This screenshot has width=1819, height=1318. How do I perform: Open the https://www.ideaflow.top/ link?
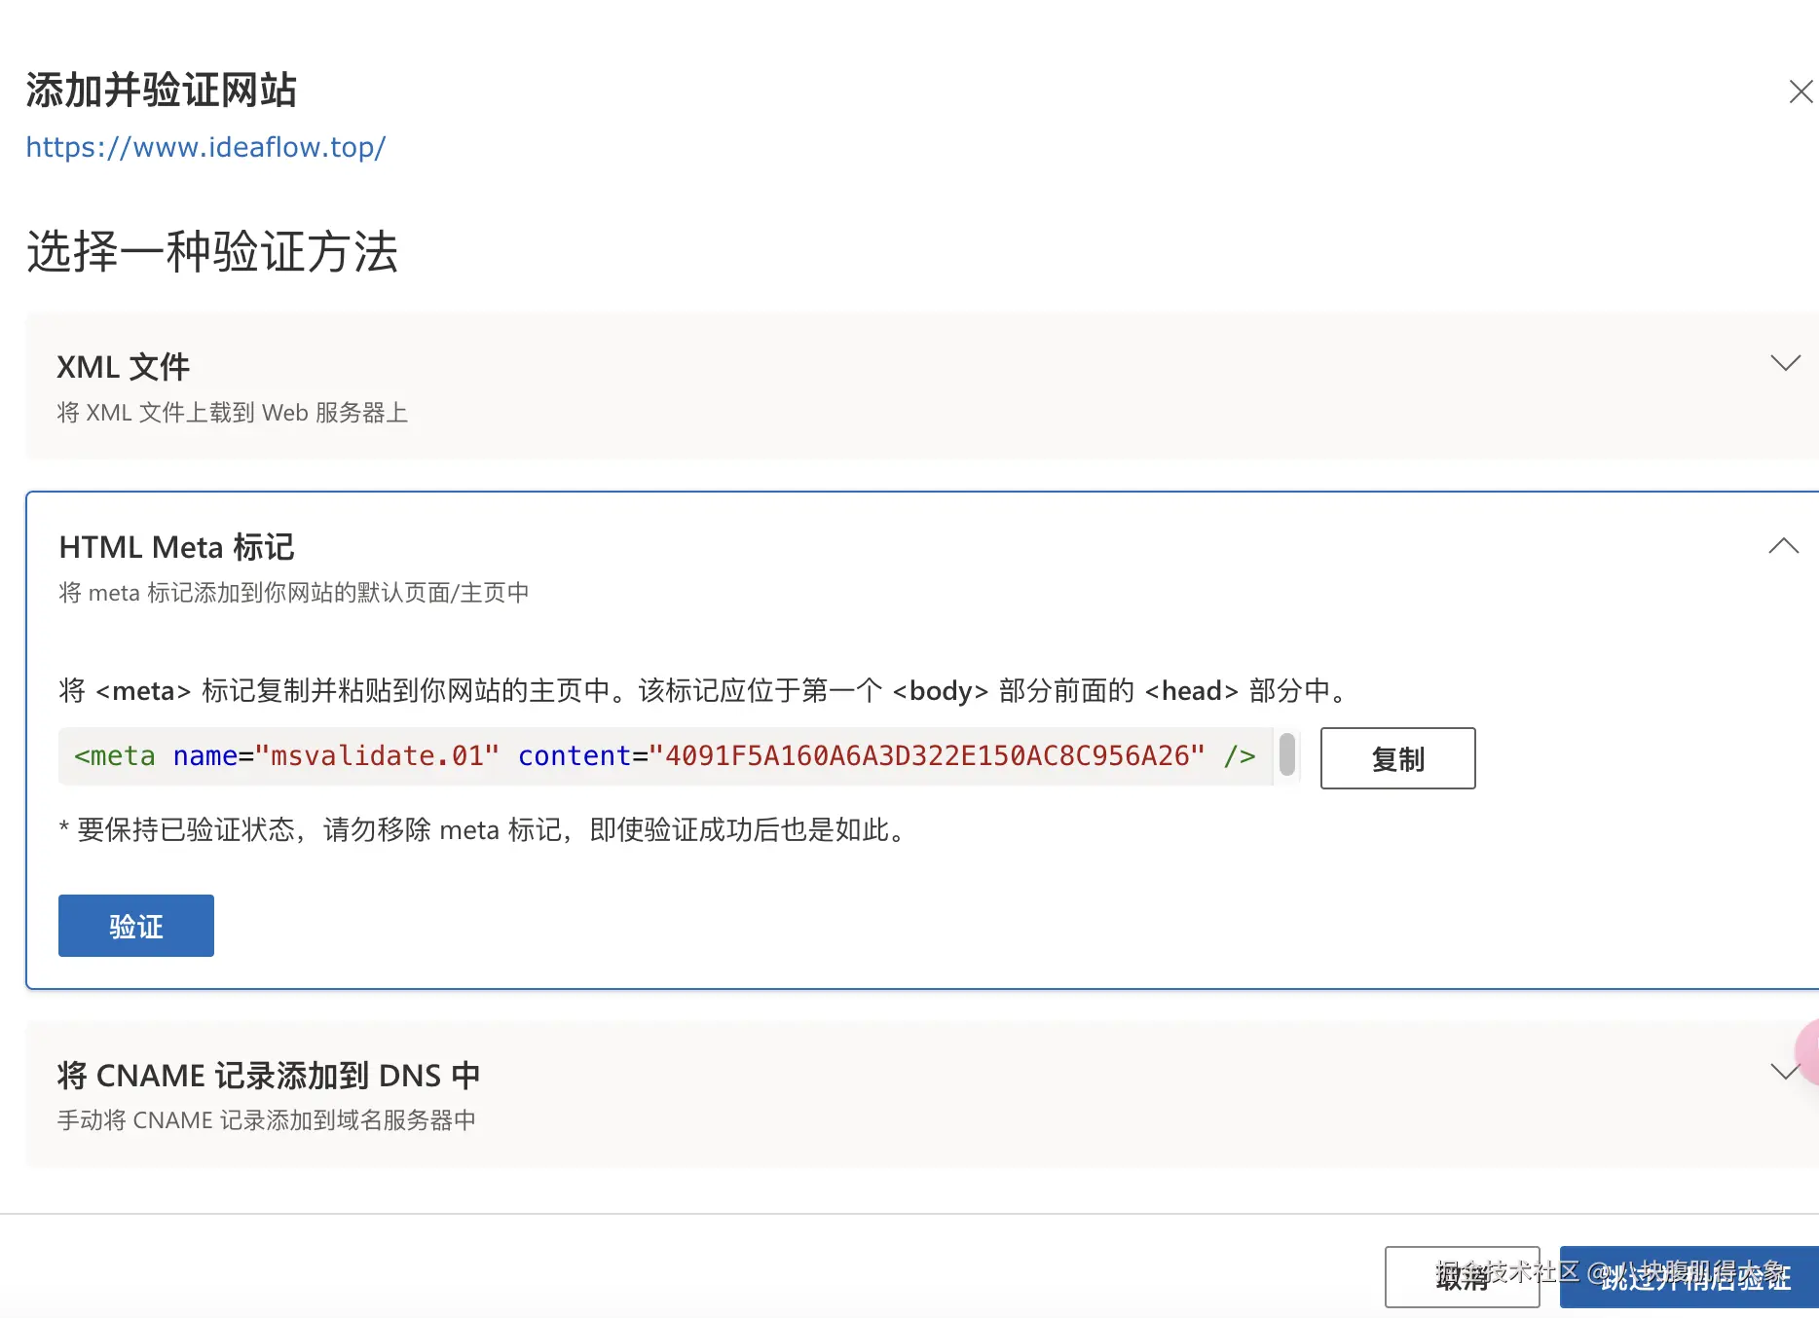coord(205,147)
